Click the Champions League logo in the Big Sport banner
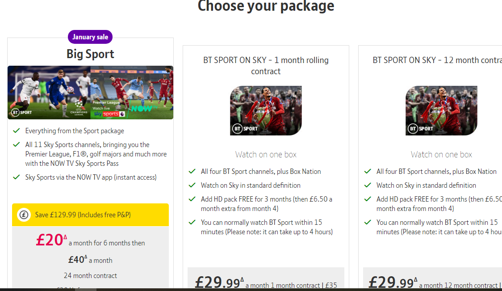Screen dimensions: 502x291 (x=79, y=108)
